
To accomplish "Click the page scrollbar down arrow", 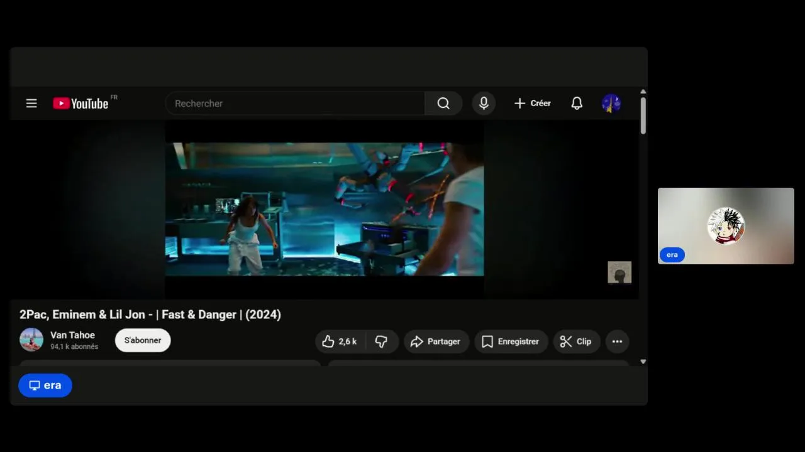I will coord(643,362).
